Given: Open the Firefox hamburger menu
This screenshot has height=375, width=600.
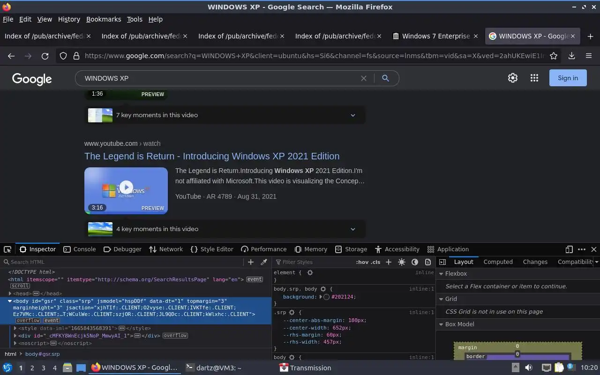Looking at the screenshot, I should pos(589,56).
